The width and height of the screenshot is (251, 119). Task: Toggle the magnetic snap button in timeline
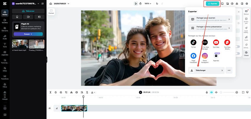click(211, 92)
